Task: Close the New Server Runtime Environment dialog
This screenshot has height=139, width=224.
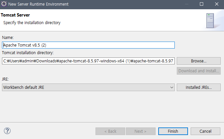Action: [x=217, y=4]
